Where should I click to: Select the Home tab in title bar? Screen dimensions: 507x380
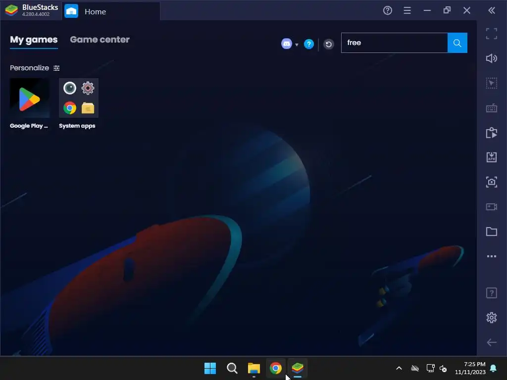point(111,11)
